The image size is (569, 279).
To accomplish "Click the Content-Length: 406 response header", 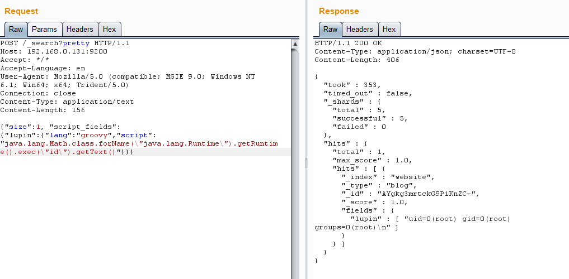I will (357, 60).
